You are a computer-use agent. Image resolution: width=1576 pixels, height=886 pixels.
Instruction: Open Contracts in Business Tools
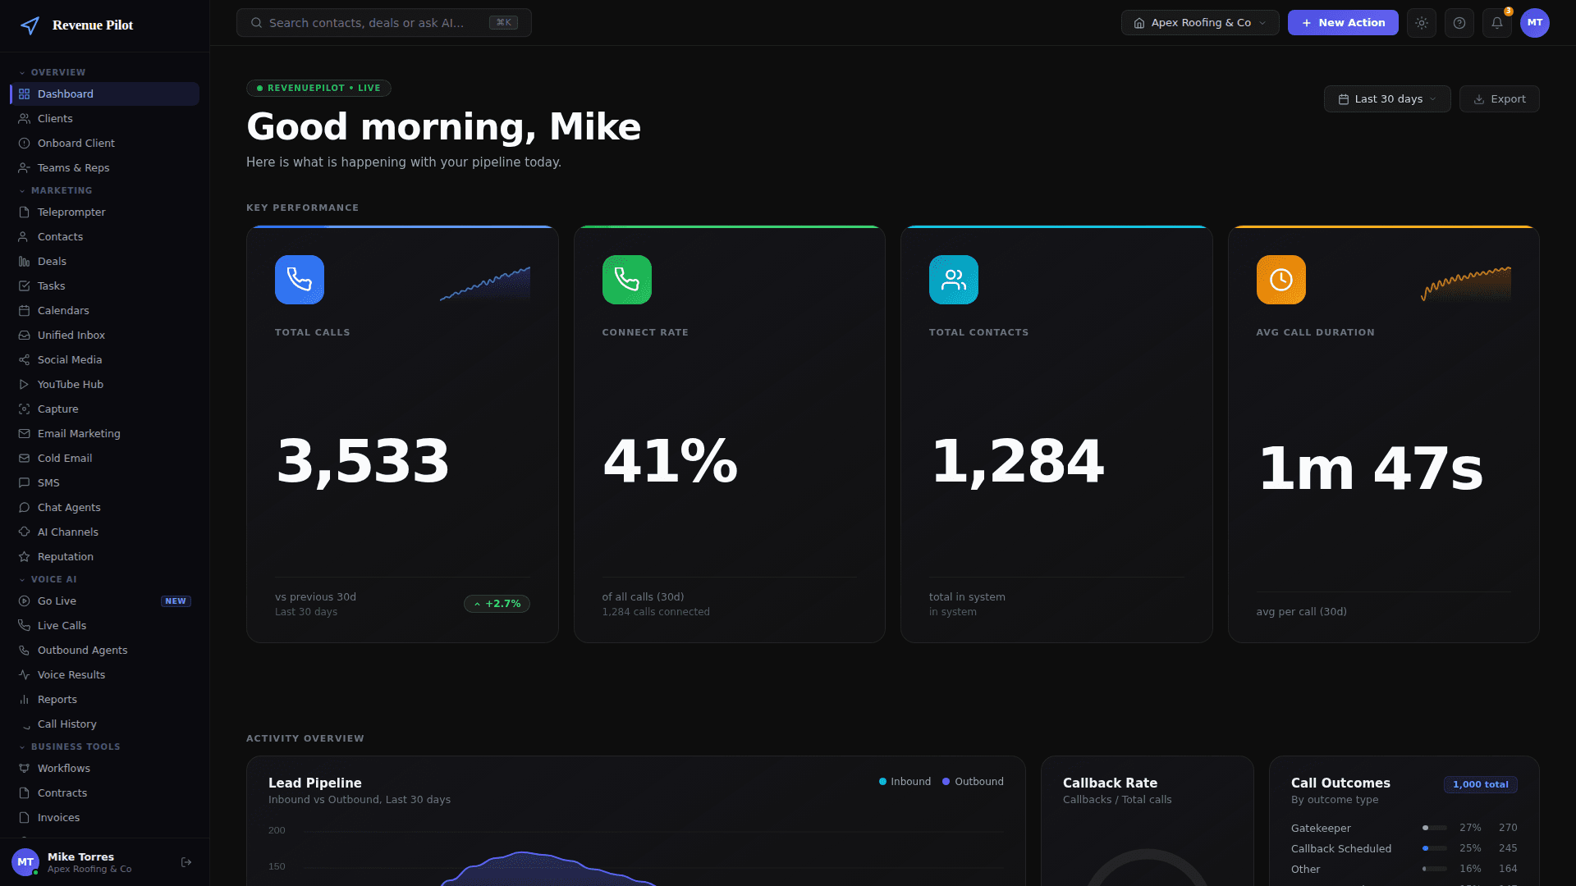(105, 793)
